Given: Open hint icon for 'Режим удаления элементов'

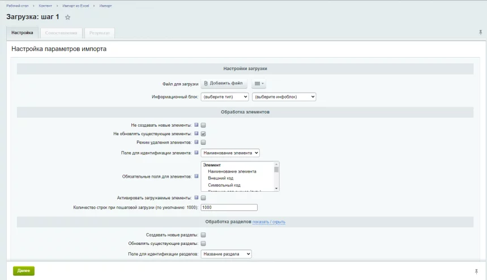Looking at the screenshot, I should (196, 142).
